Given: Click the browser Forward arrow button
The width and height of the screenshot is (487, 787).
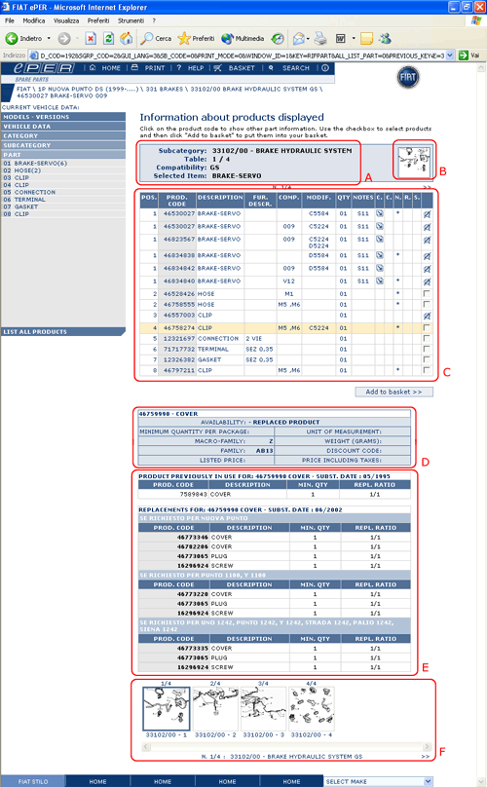Looking at the screenshot, I should click(64, 39).
